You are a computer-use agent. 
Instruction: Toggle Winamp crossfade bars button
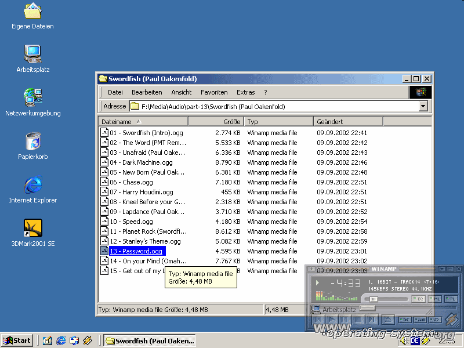point(420,320)
